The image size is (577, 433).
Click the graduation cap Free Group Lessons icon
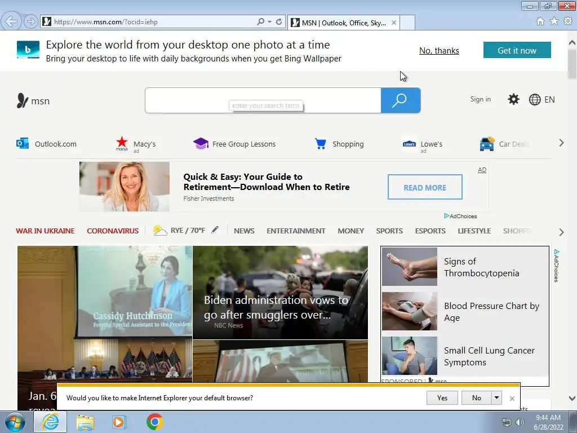(x=201, y=143)
